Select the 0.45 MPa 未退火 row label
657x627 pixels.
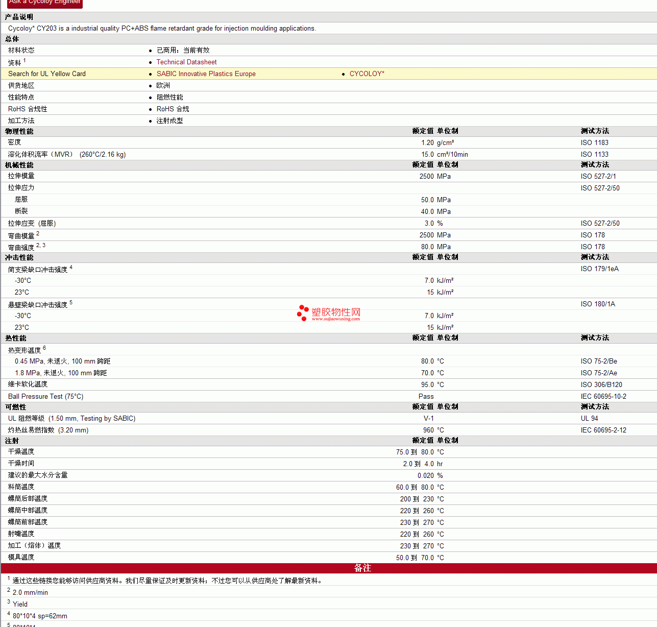[62, 361]
